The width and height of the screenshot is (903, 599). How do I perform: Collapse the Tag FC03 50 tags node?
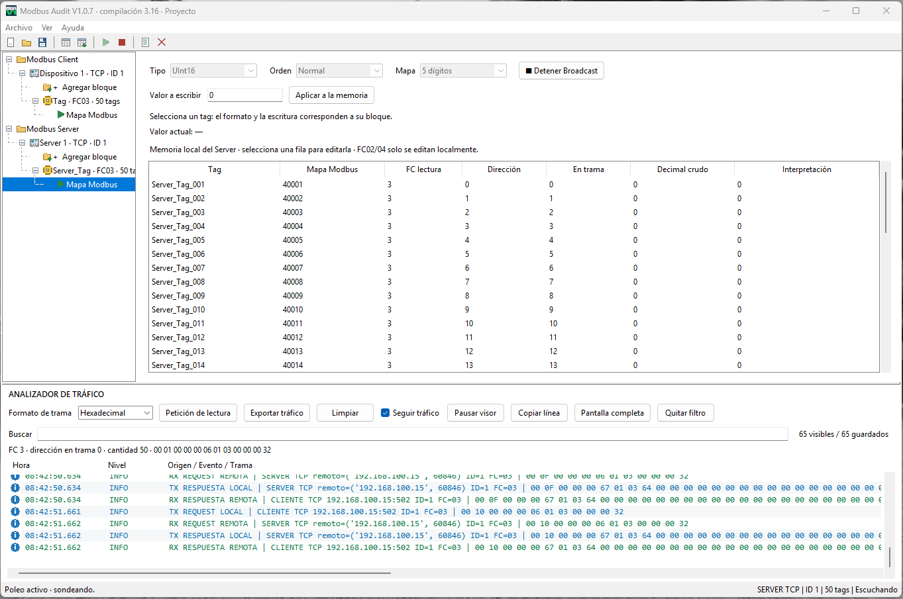click(36, 101)
